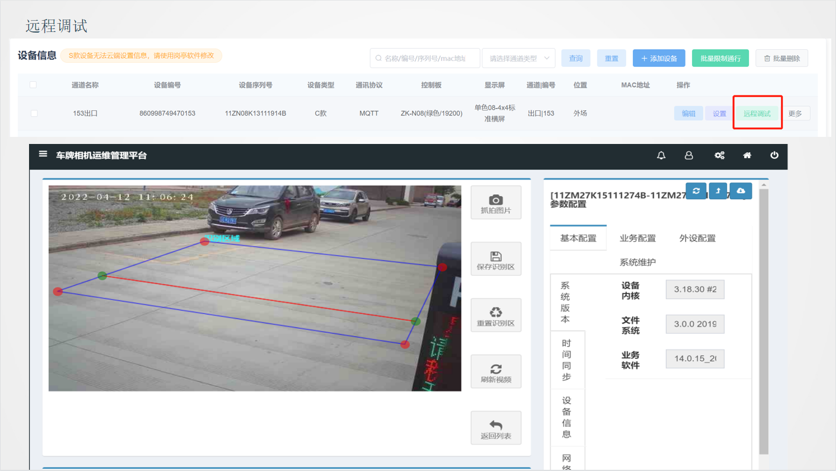Click the serial number 11ZN08K13111914B
This screenshot has width=836, height=471.
pos(255,113)
